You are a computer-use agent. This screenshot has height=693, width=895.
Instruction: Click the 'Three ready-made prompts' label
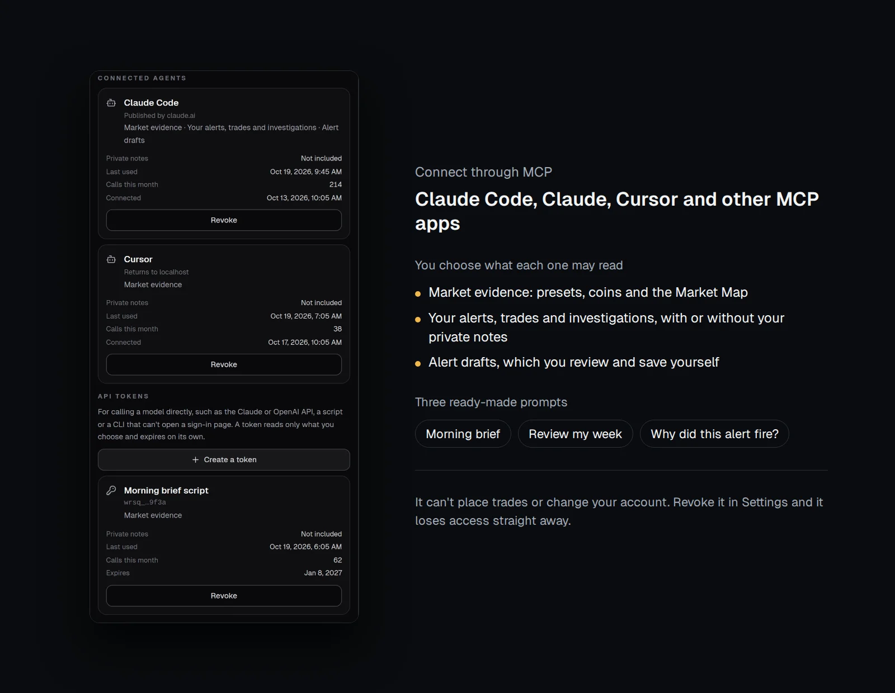[491, 402]
